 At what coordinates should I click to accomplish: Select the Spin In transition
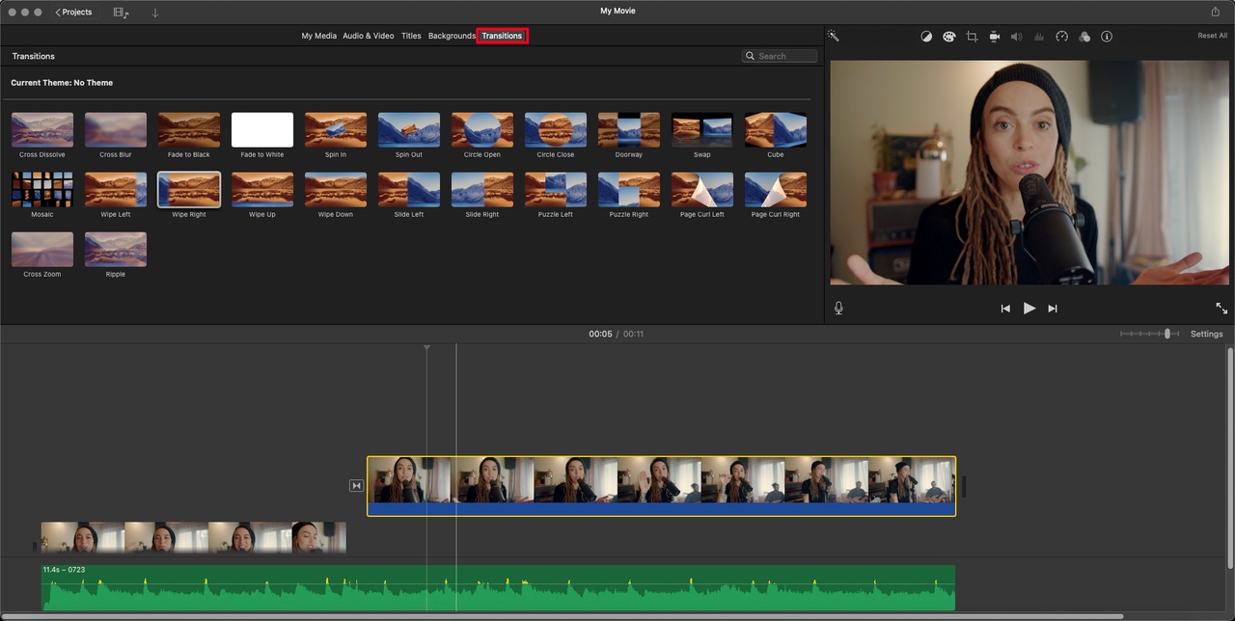[x=336, y=129]
